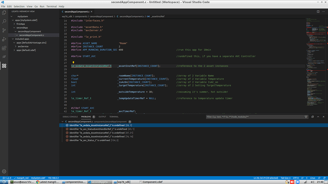
Task: Select the Legato hierarchy view icon
Action: [4, 66]
